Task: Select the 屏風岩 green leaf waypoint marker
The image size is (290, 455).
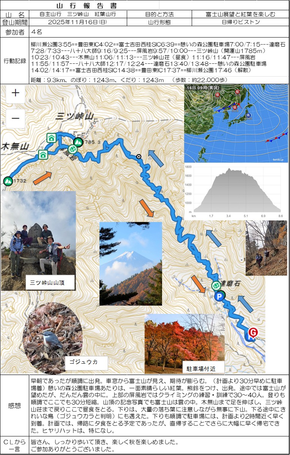Action: point(74,148)
